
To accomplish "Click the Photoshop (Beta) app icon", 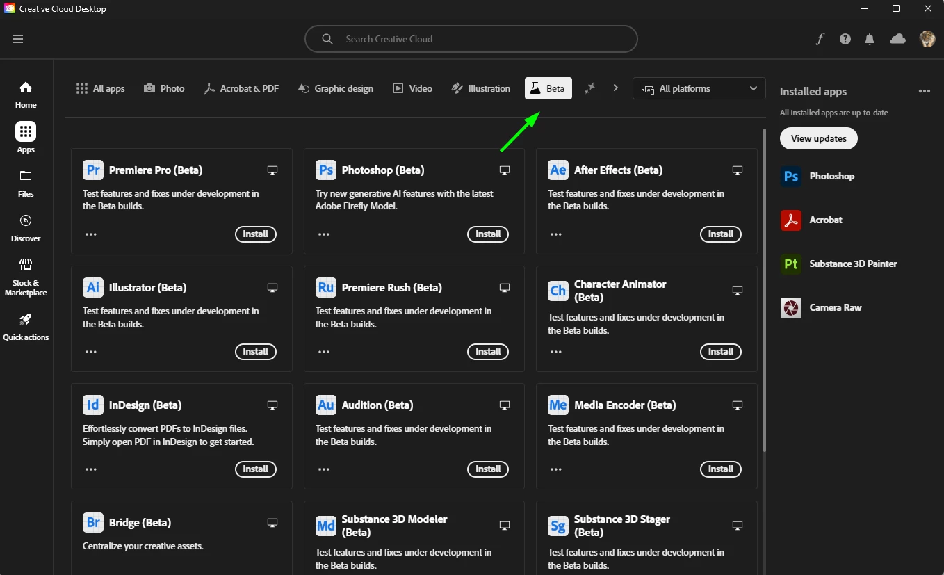I will [325, 170].
